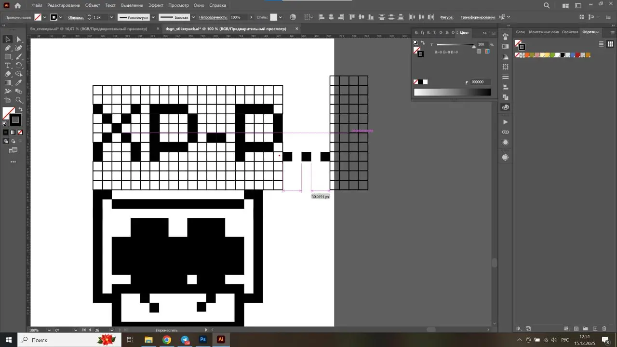The height and width of the screenshot is (347, 617).
Task: Open the Просмотр menu
Action: pyautogui.click(x=179, y=5)
